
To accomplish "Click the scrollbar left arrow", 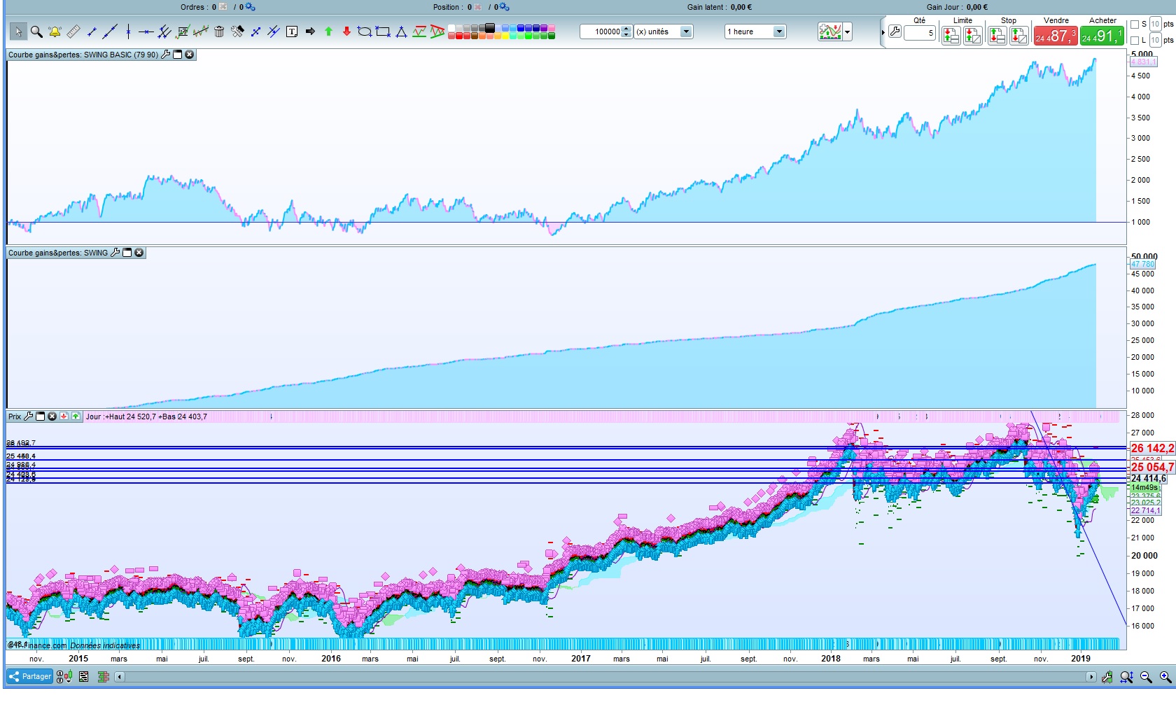I will click(x=120, y=677).
